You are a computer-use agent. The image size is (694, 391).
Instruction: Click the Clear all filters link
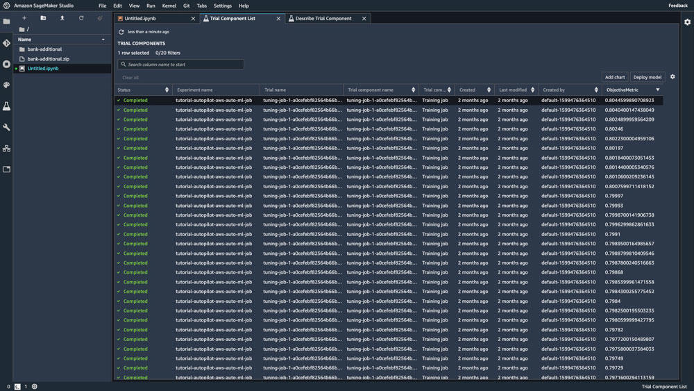coord(130,78)
